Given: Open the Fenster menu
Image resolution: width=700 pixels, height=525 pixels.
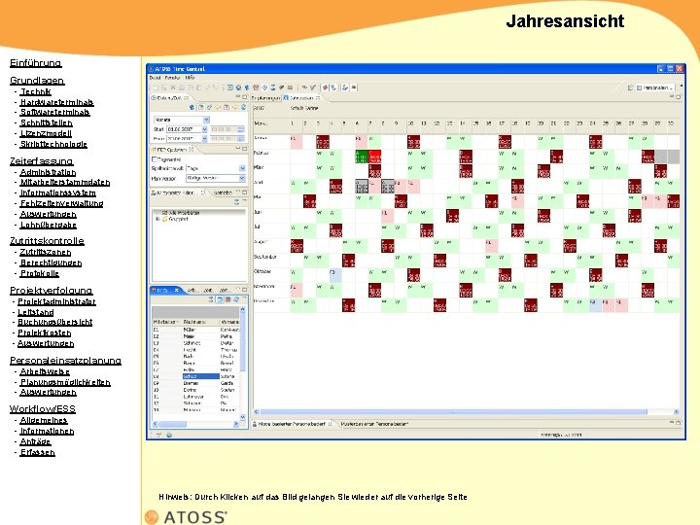Looking at the screenshot, I should tap(172, 78).
